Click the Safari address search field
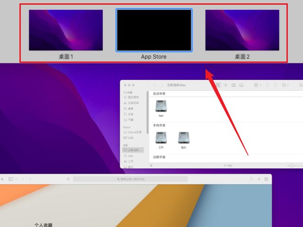 [x=130, y=179]
